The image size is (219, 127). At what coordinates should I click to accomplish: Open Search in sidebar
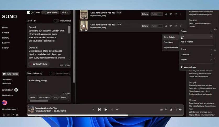[6, 48]
